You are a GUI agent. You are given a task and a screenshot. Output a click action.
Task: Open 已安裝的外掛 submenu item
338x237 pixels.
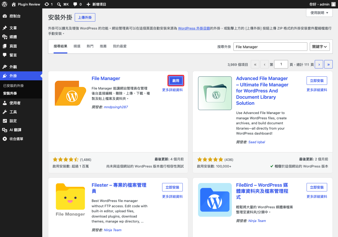(13, 86)
